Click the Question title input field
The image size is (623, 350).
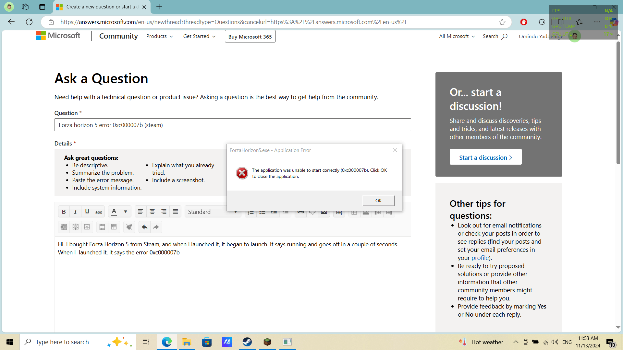(x=233, y=125)
